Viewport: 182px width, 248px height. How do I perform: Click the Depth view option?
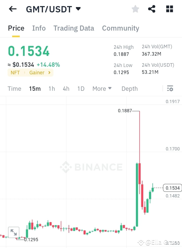(x=129, y=88)
